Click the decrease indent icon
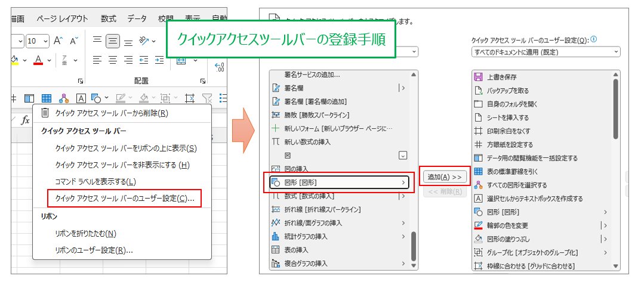This screenshot has width=638, height=282. (x=144, y=60)
